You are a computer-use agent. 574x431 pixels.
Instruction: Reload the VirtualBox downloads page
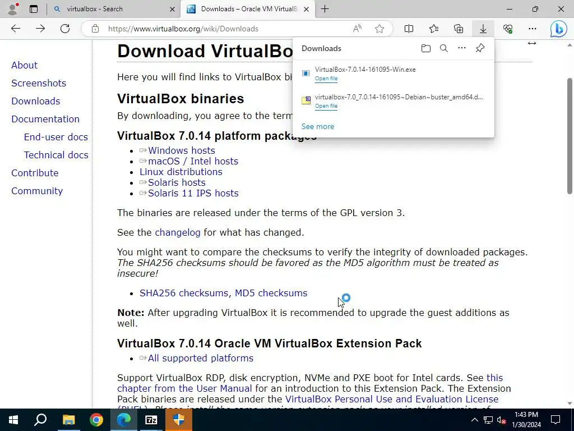pyautogui.click(x=65, y=29)
